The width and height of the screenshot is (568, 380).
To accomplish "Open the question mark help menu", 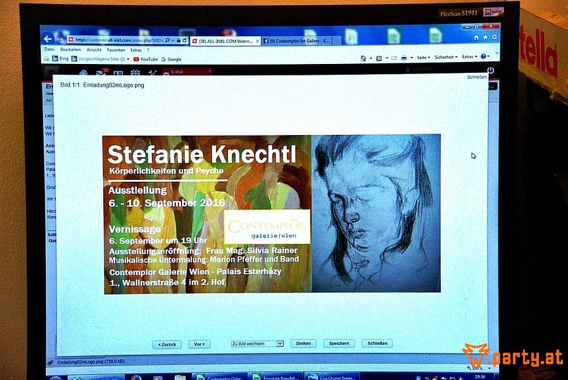I will [148, 50].
